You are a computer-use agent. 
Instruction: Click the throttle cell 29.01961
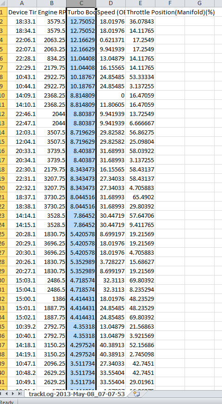(x=140, y=382)
